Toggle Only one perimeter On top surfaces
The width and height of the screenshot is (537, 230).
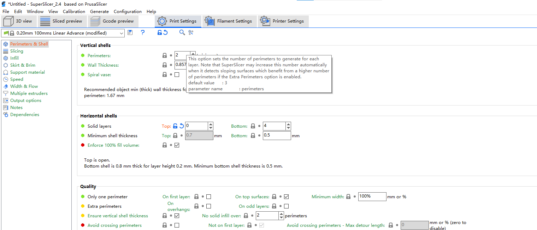click(287, 196)
